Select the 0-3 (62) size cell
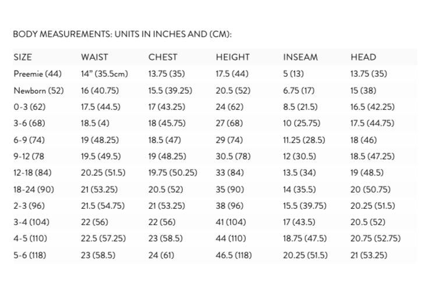The width and height of the screenshot is (421, 288). [x=29, y=107]
